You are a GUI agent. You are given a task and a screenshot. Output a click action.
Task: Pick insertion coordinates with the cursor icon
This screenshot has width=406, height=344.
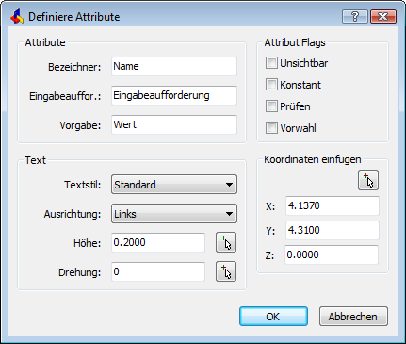pyautogui.click(x=368, y=180)
